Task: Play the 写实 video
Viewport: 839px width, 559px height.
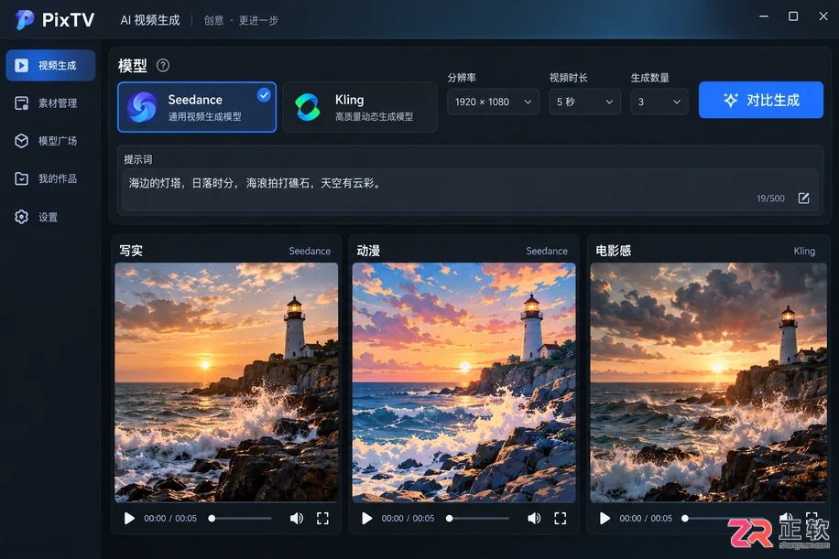Action: point(129,519)
